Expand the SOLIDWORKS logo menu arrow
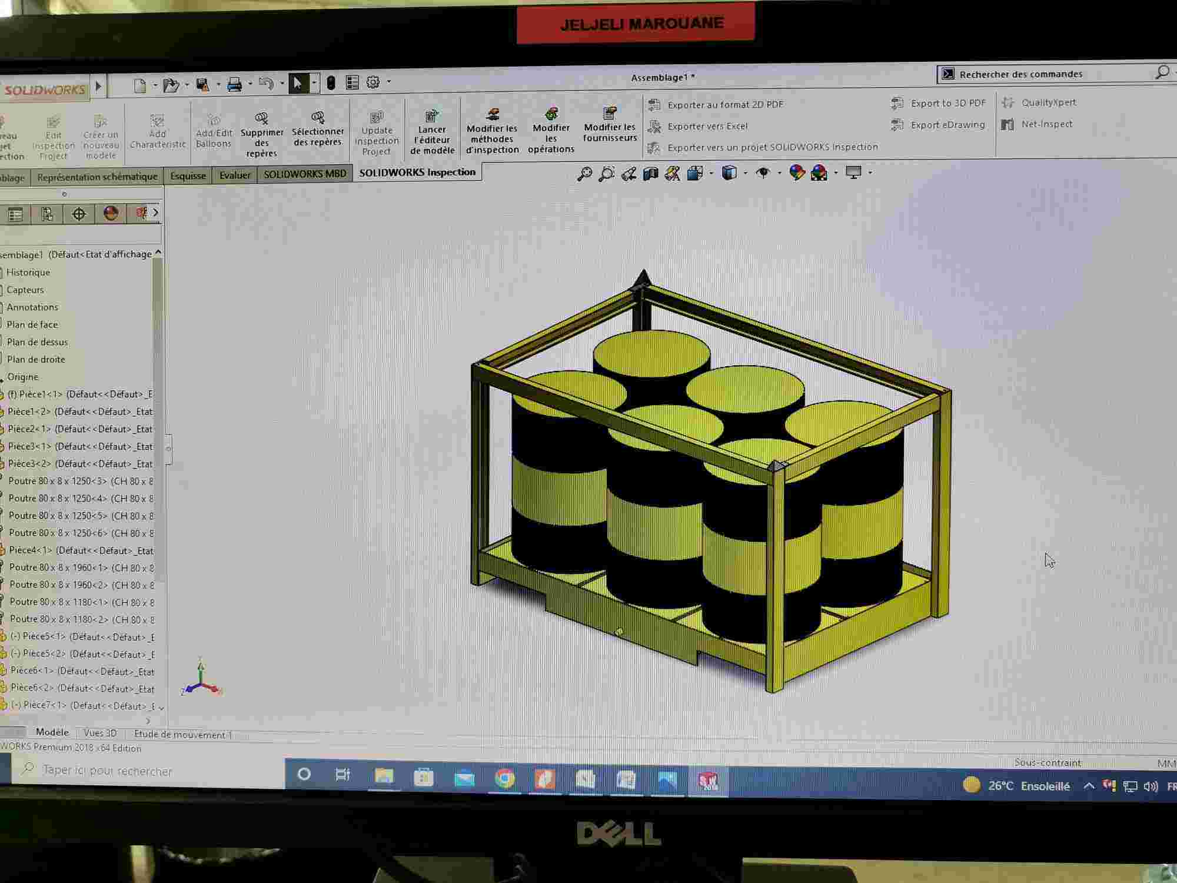The height and width of the screenshot is (883, 1177). [98, 87]
